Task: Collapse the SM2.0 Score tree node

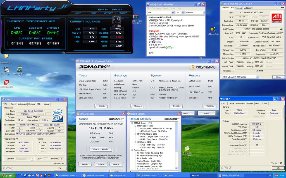Action: pyautogui.click(x=135, y=126)
